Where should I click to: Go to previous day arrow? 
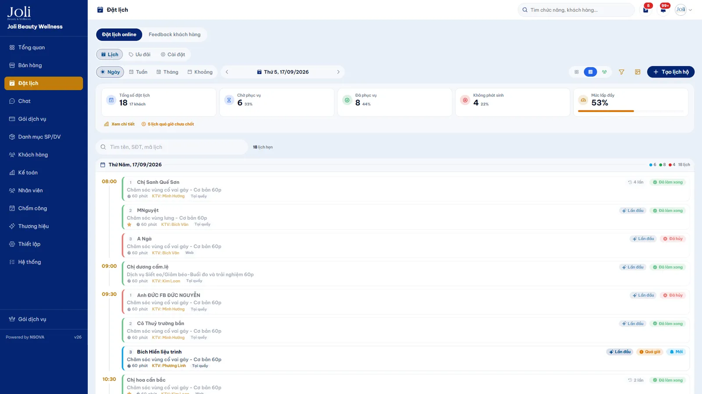coord(227,72)
